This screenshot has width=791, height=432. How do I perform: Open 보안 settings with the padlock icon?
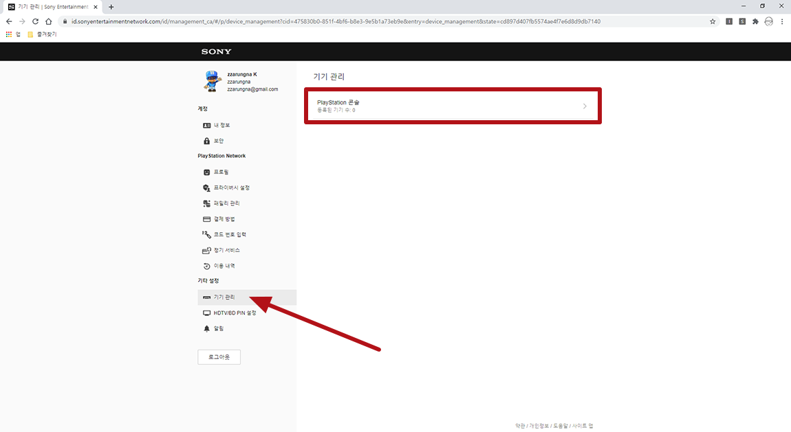[x=206, y=141]
